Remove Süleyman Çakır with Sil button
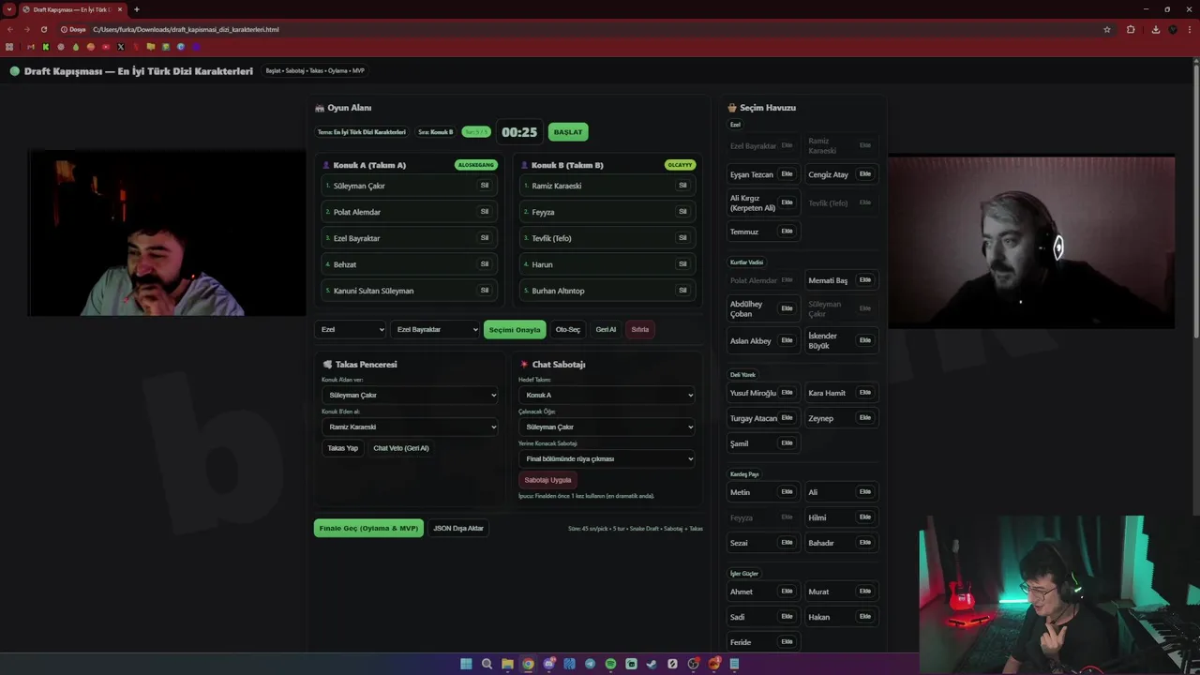The width and height of the screenshot is (1200, 675). coord(485,186)
